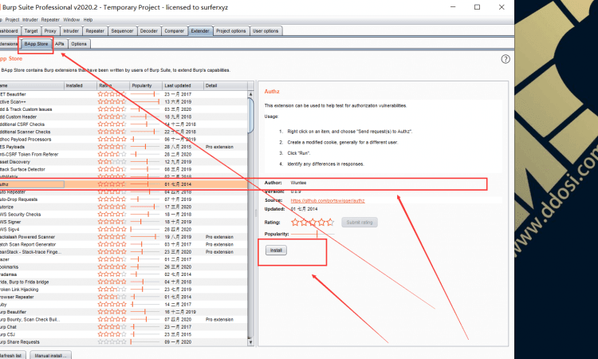Select the Adhoc Payload Processors row
The image size is (598, 359).
click(124, 140)
